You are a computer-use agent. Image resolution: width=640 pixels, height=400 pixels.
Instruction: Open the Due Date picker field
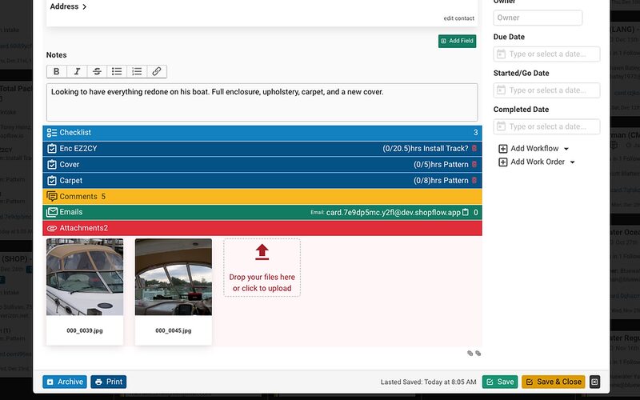click(x=546, y=54)
